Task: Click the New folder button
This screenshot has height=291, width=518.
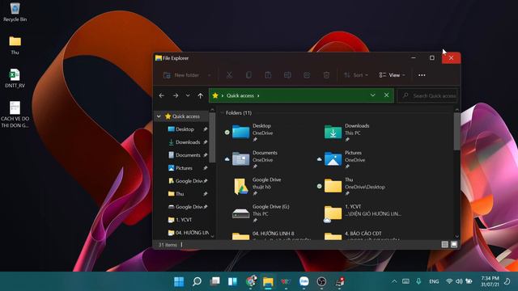Action: coord(181,75)
